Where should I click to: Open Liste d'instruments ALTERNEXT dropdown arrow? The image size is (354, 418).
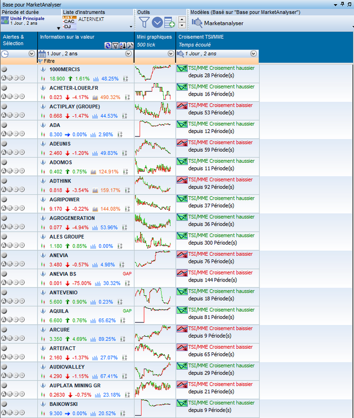pos(131,27)
